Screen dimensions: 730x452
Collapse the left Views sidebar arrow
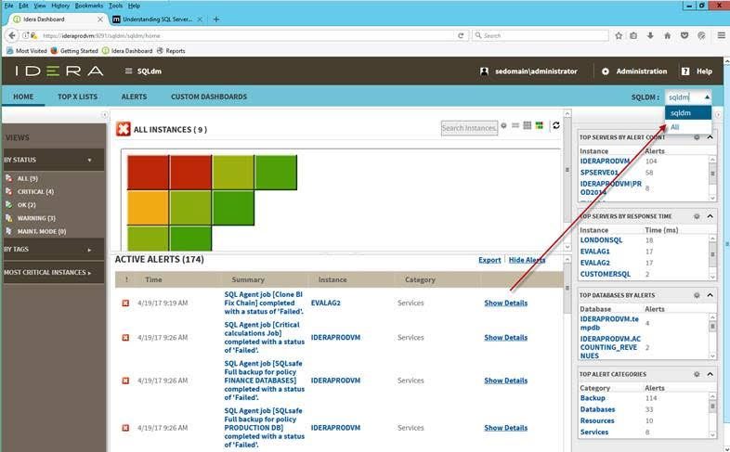click(104, 115)
